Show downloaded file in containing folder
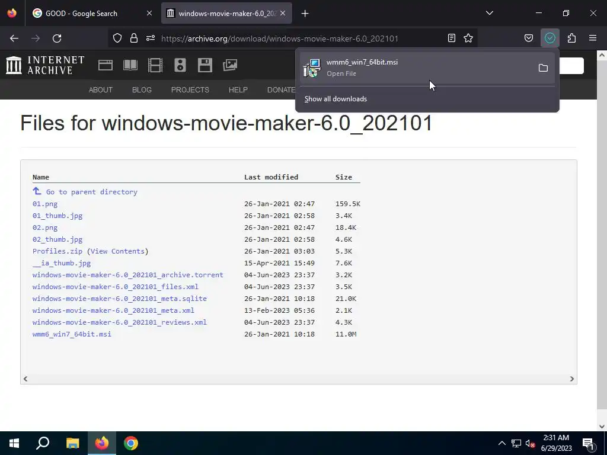This screenshot has width=607, height=455. click(543, 68)
